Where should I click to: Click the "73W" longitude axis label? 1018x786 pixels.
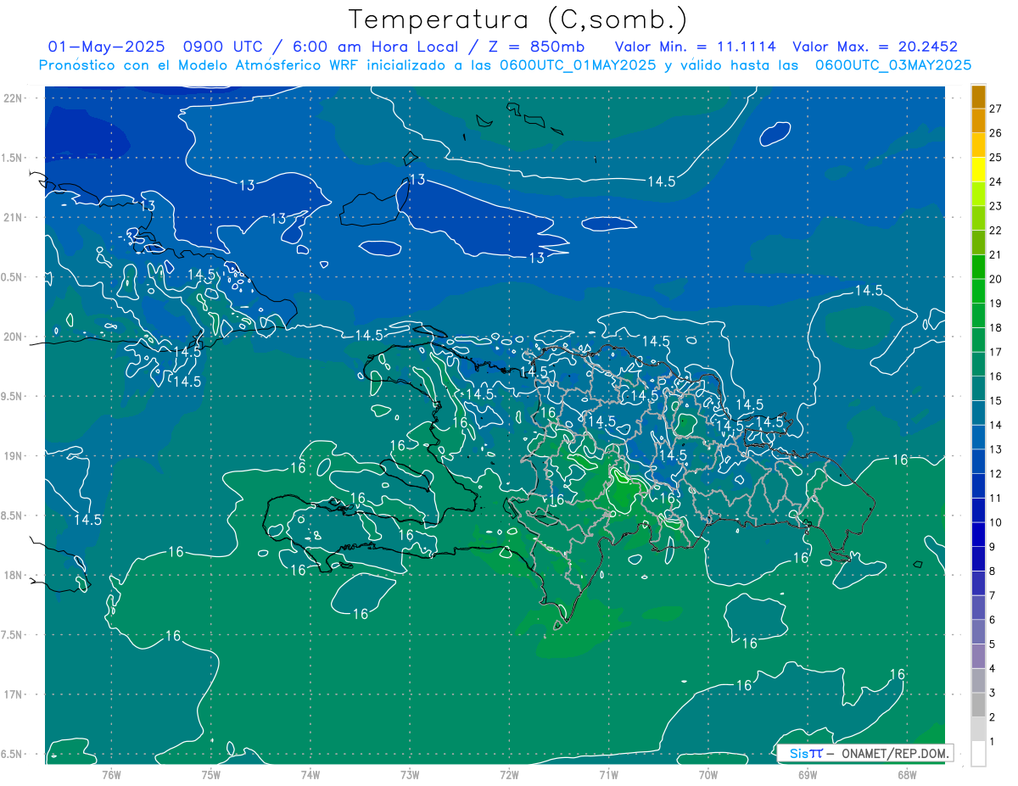click(410, 774)
